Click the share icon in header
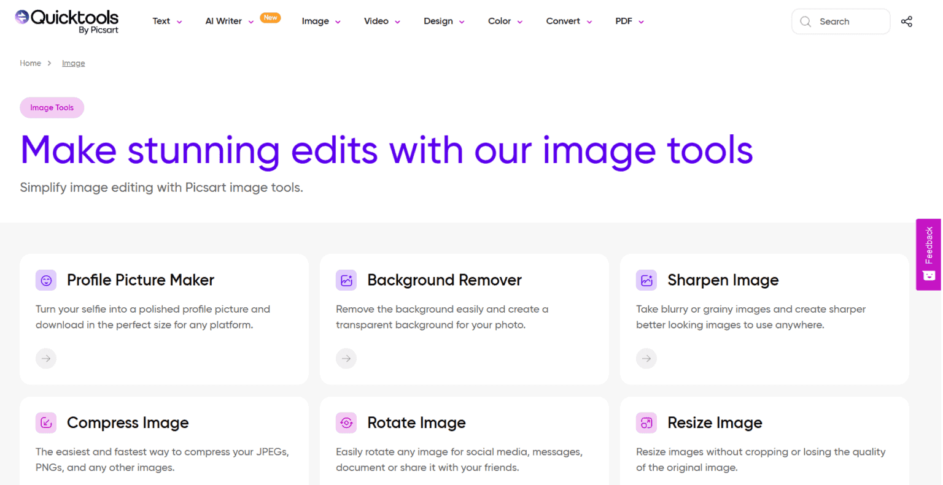Image resolution: width=943 pixels, height=485 pixels. click(907, 21)
